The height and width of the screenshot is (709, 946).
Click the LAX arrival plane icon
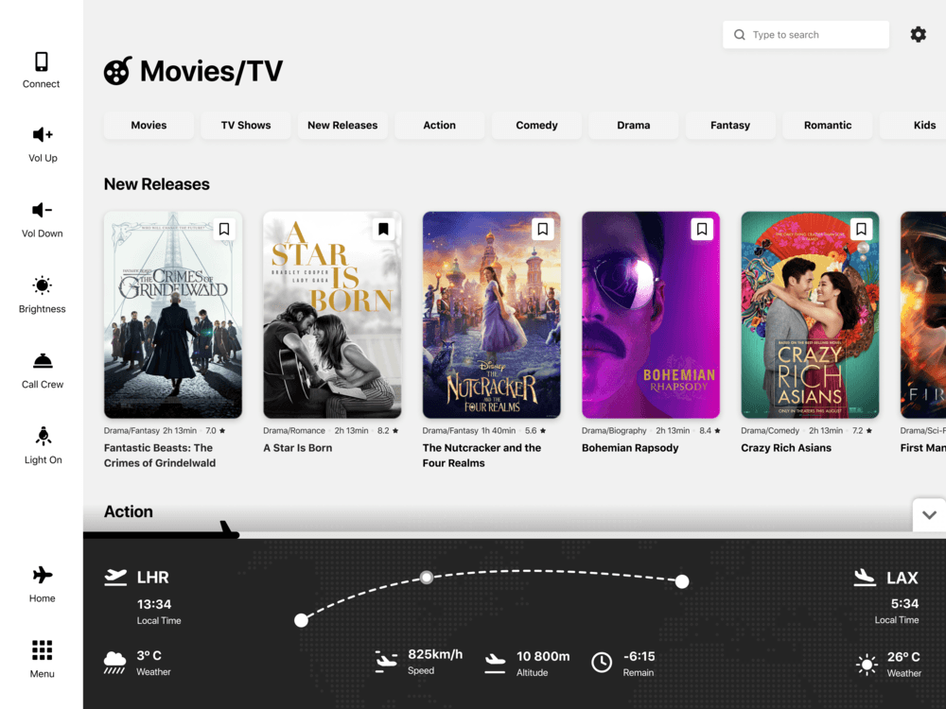point(865,577)
